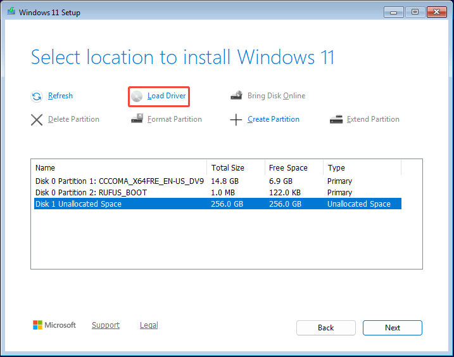Click the Extend Partition drive icon
Screen dimensions: 454x357
336,119
